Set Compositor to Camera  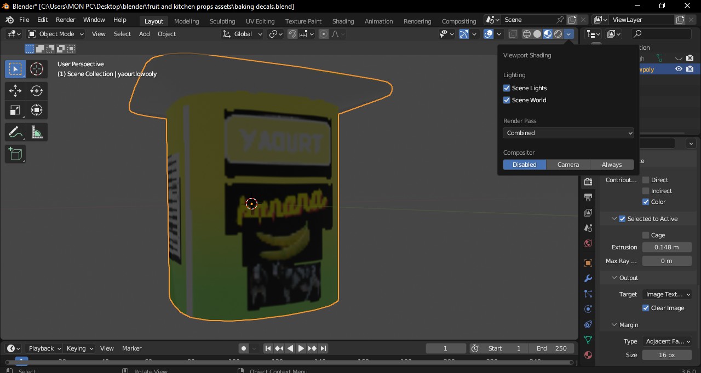click(568, 164)
